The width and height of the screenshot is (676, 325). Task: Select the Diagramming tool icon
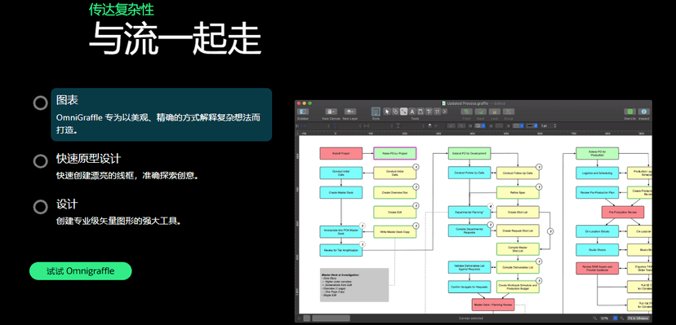coord(429,112)
